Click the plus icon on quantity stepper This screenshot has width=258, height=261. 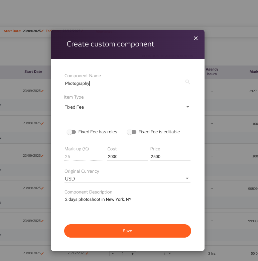133,254
